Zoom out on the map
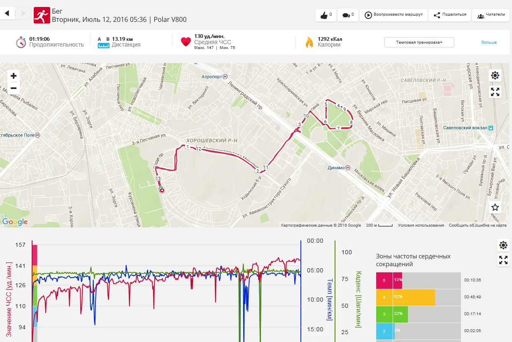 (x=14, y=88)
